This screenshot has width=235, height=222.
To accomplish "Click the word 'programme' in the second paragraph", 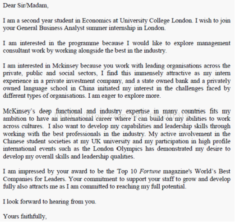I will coord(84,43).
